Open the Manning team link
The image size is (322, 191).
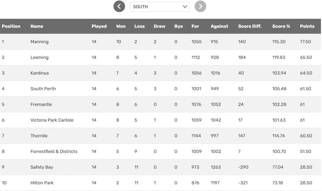(x=39, y=42)
